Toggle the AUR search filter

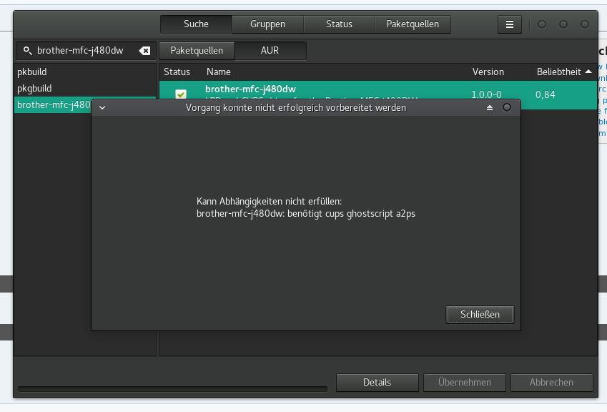coord(270,51)
